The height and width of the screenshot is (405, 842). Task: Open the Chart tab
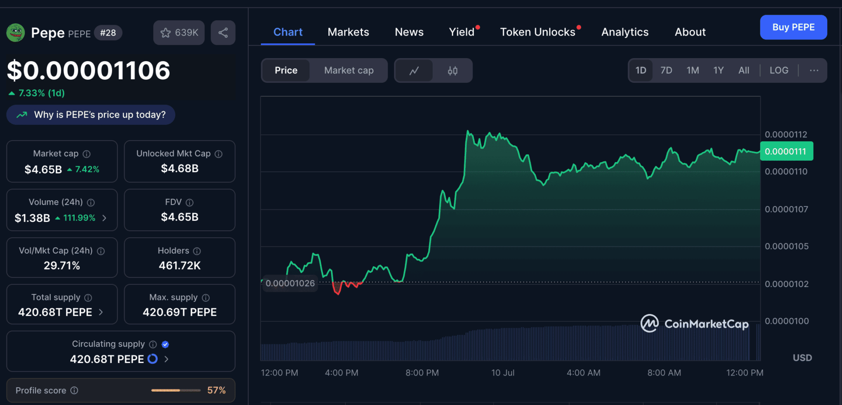288,32
